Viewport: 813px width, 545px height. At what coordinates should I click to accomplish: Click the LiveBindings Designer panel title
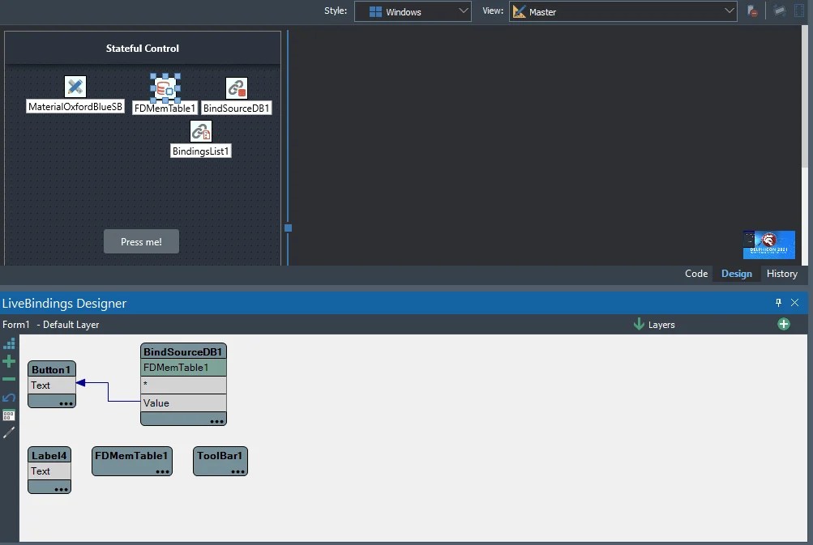click(64, 303)
